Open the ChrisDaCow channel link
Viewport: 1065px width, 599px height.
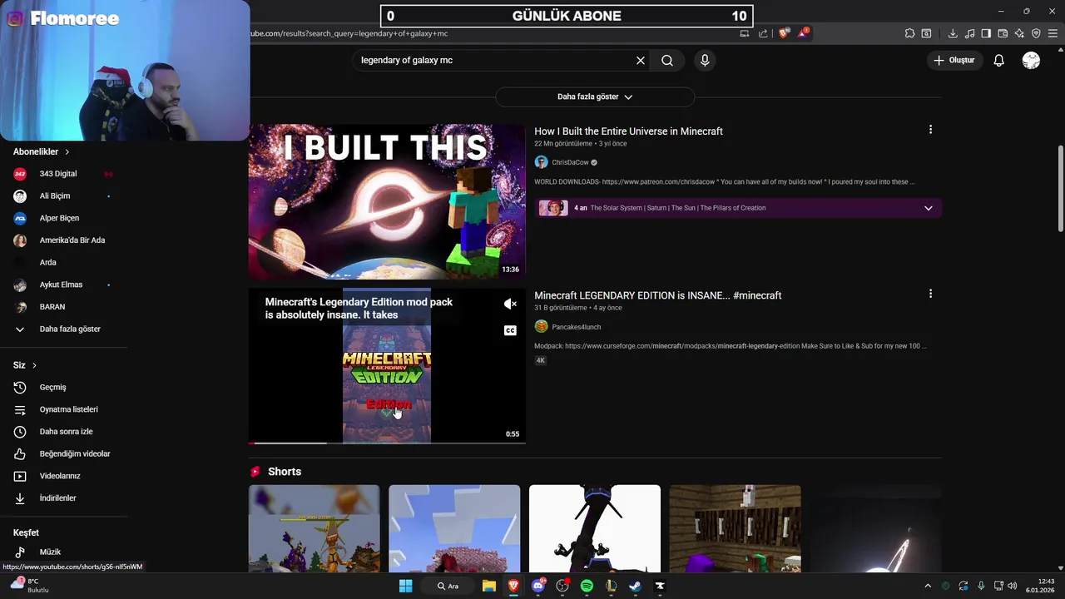pyautogui.click(x=570, y=162)
